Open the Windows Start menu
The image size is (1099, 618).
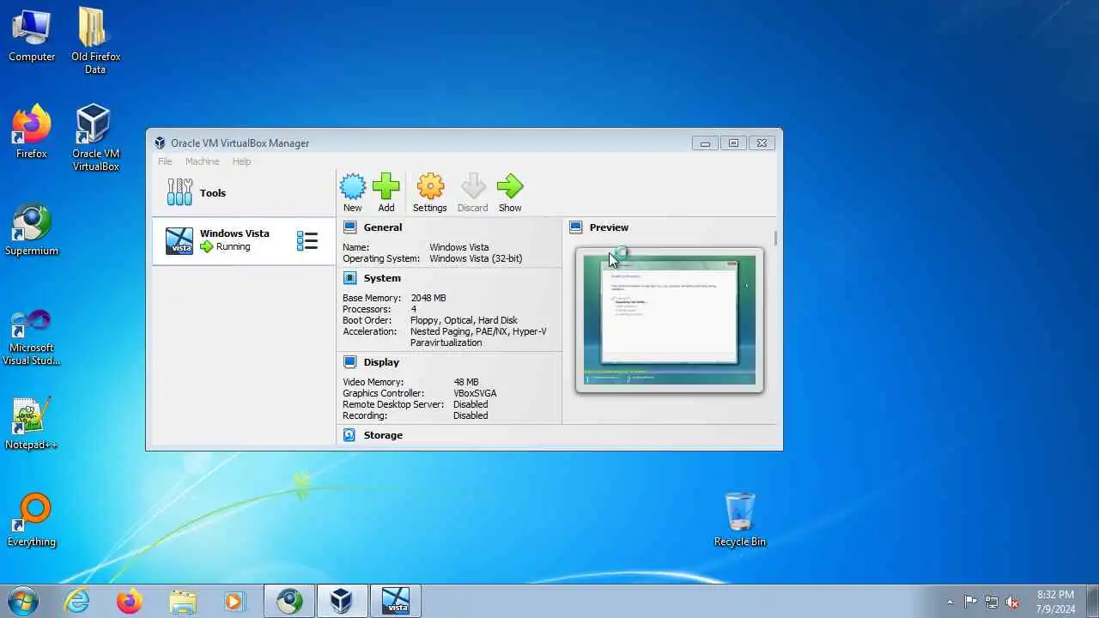(22, 601)
